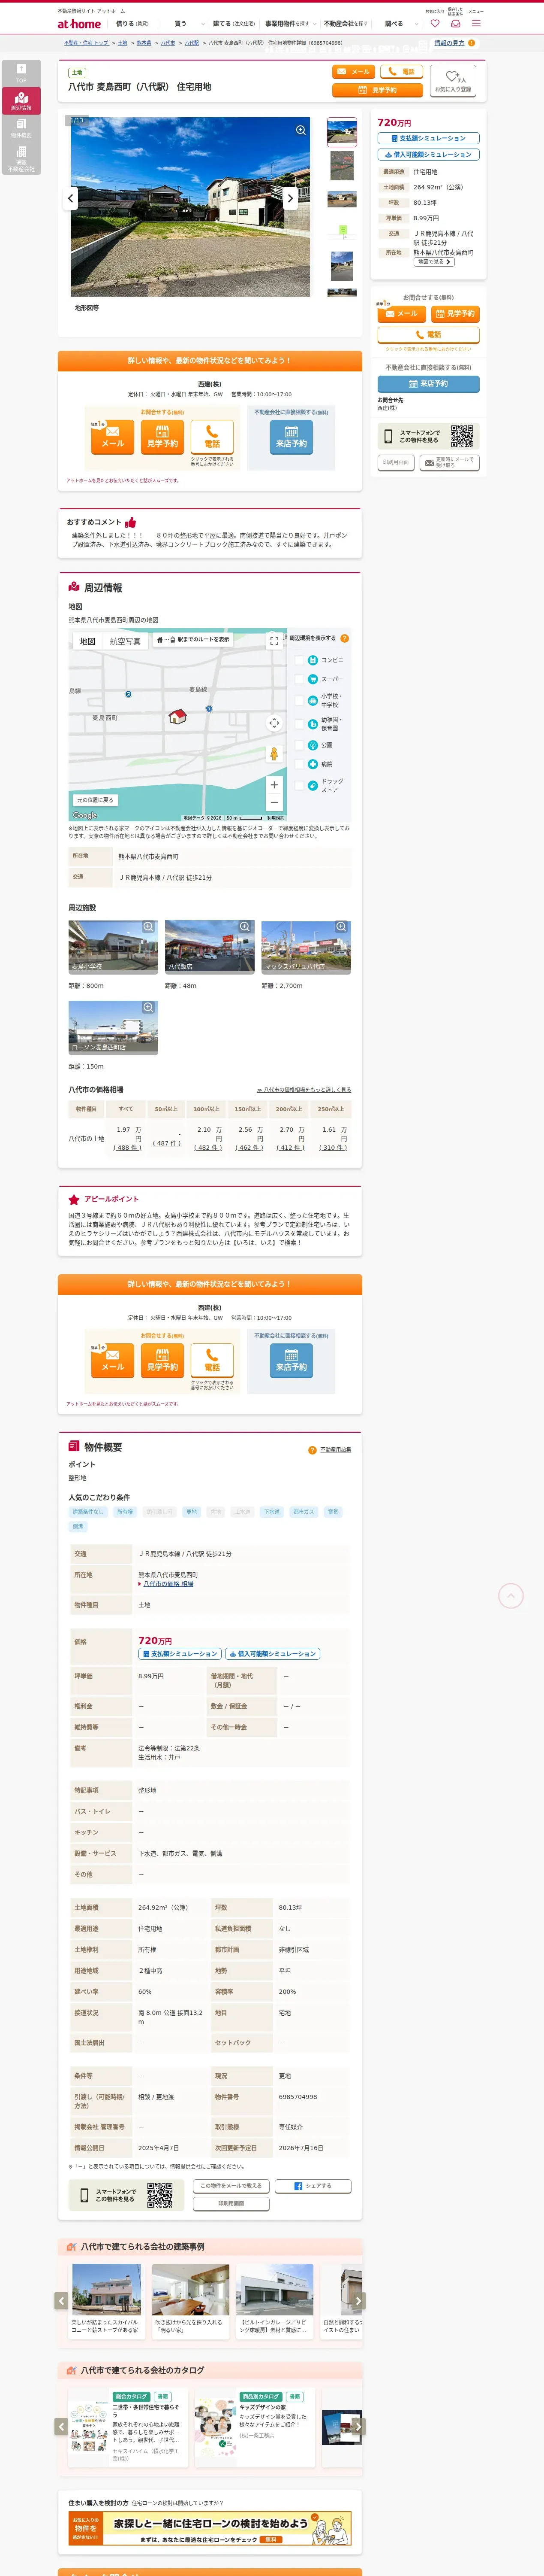Share the property via シェアする Facebook button

(313, 2186)
